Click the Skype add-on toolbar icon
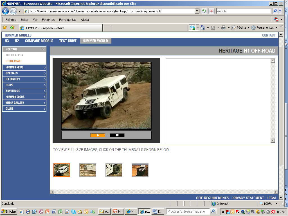 pyautogui.click(x=192, y=28)
